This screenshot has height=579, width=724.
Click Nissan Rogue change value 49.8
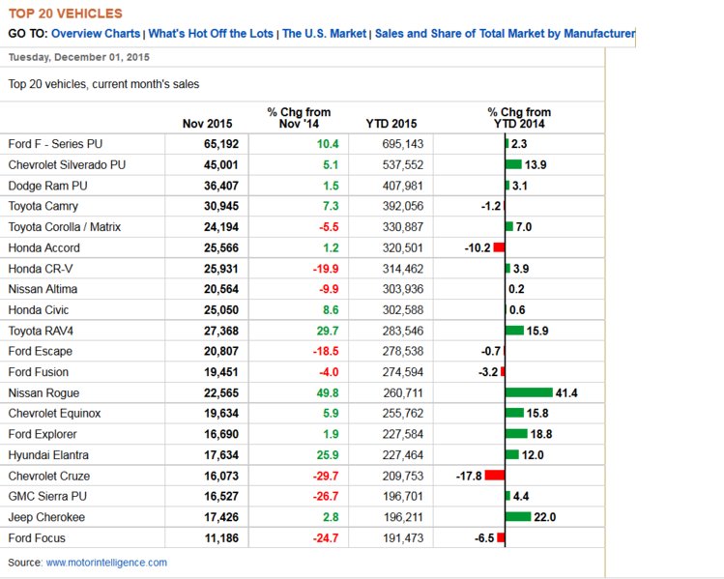[328, 392]
